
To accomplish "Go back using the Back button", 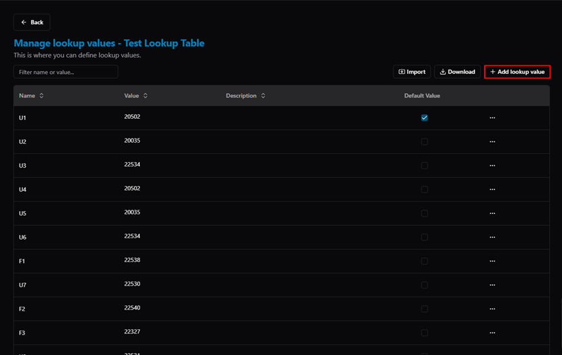I will point(32,22).
